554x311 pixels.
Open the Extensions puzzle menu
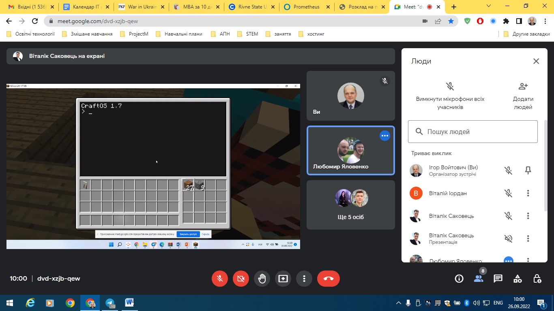(x=506, y=21)
